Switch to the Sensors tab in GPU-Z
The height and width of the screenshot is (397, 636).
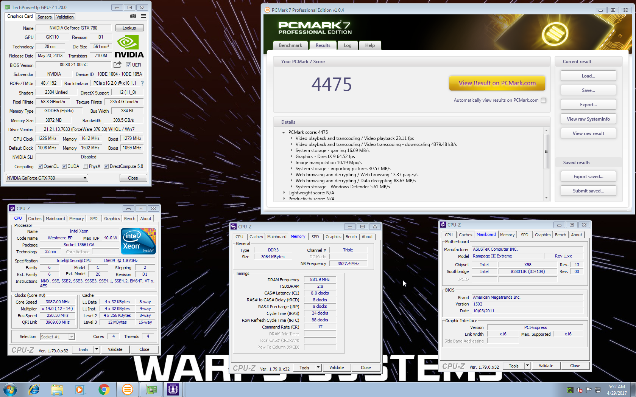tap(45, 17)
